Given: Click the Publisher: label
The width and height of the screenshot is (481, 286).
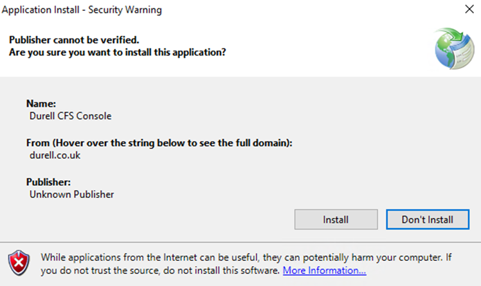Looking at the screenshot, I should pyautogui.click(x=48, y=182).
